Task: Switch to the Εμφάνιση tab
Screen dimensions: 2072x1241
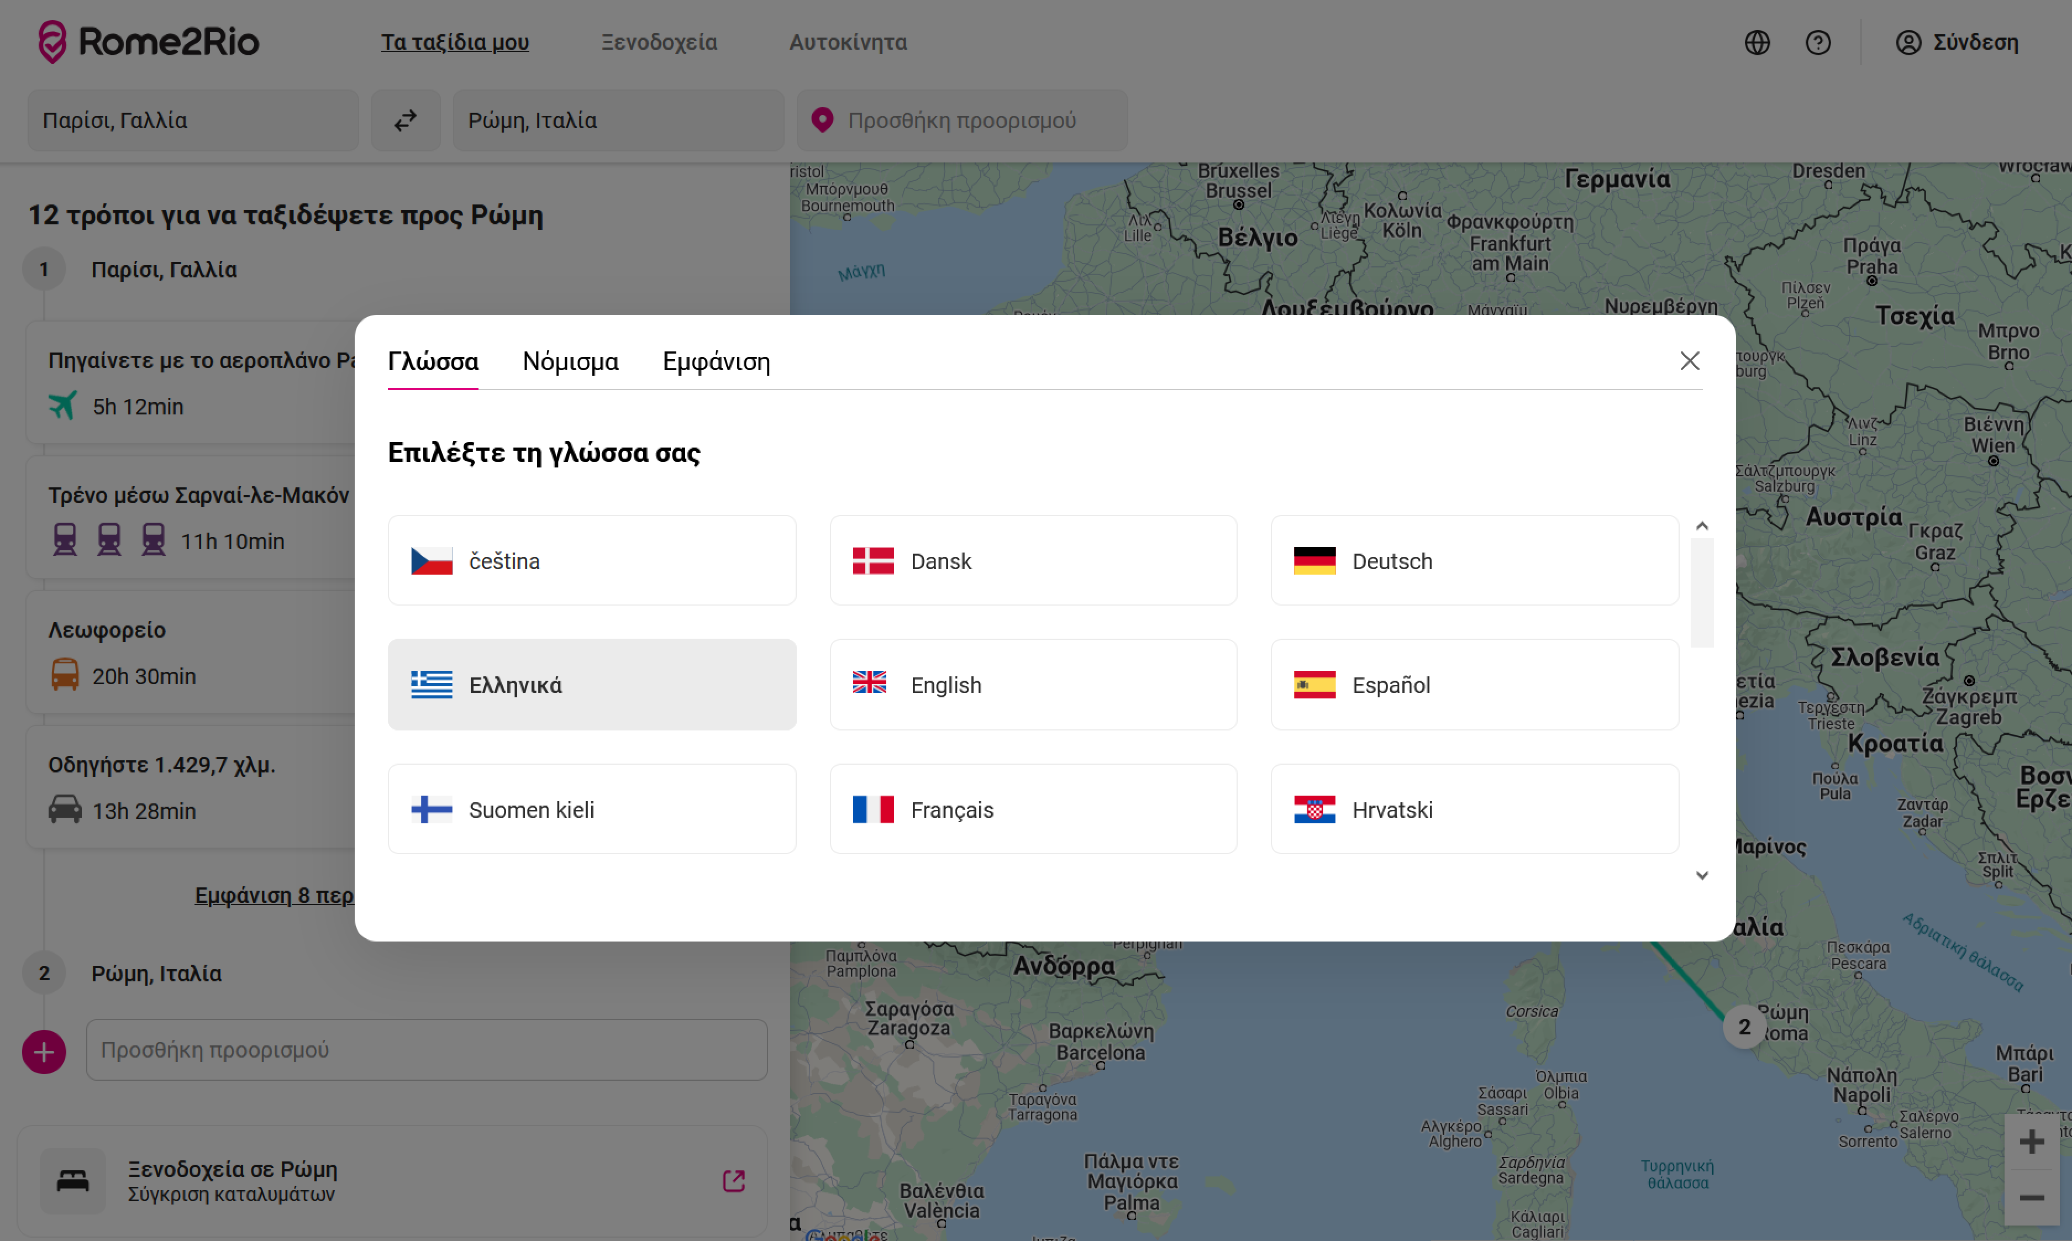Action: (x=716, y=362)
